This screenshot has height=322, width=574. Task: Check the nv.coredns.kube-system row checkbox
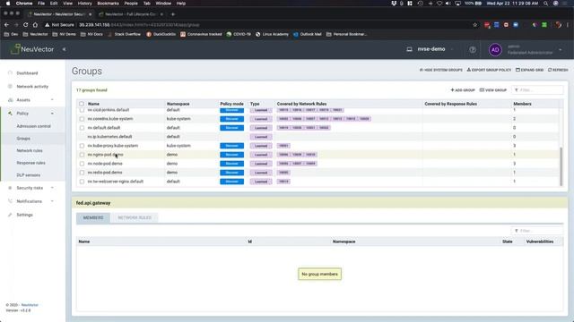coord(82,119)
